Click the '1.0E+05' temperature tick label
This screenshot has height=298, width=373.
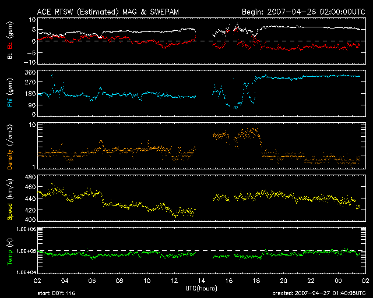point(26,251)
